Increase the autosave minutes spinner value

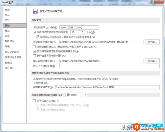tap(82, 31)
